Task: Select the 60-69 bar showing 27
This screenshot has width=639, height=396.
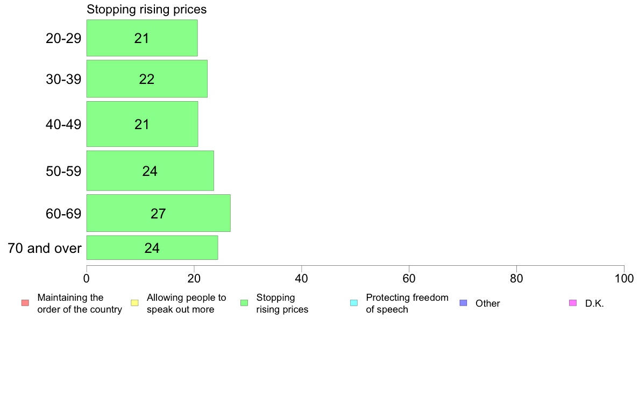Action: tap(158, 213)
